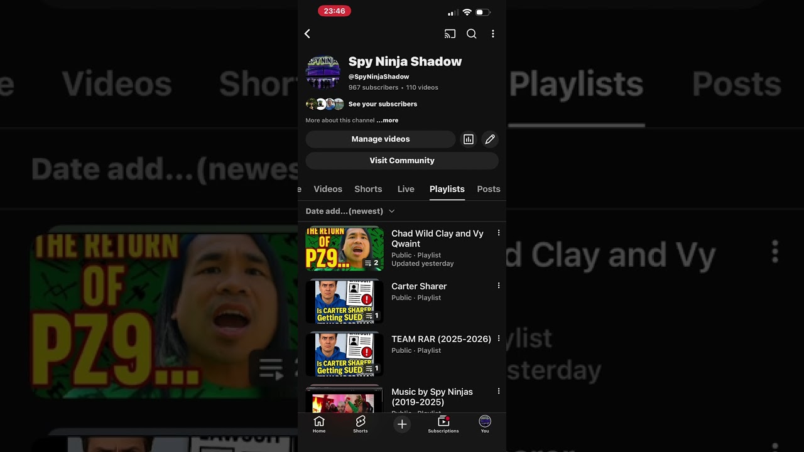This screenshot has height=452, width=804.
Task: Click 'TEAM RAR (2025-2026)' playlist title
Action: coord(441,339)
